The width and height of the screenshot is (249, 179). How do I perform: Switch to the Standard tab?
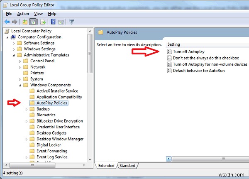tap(127, 165)
